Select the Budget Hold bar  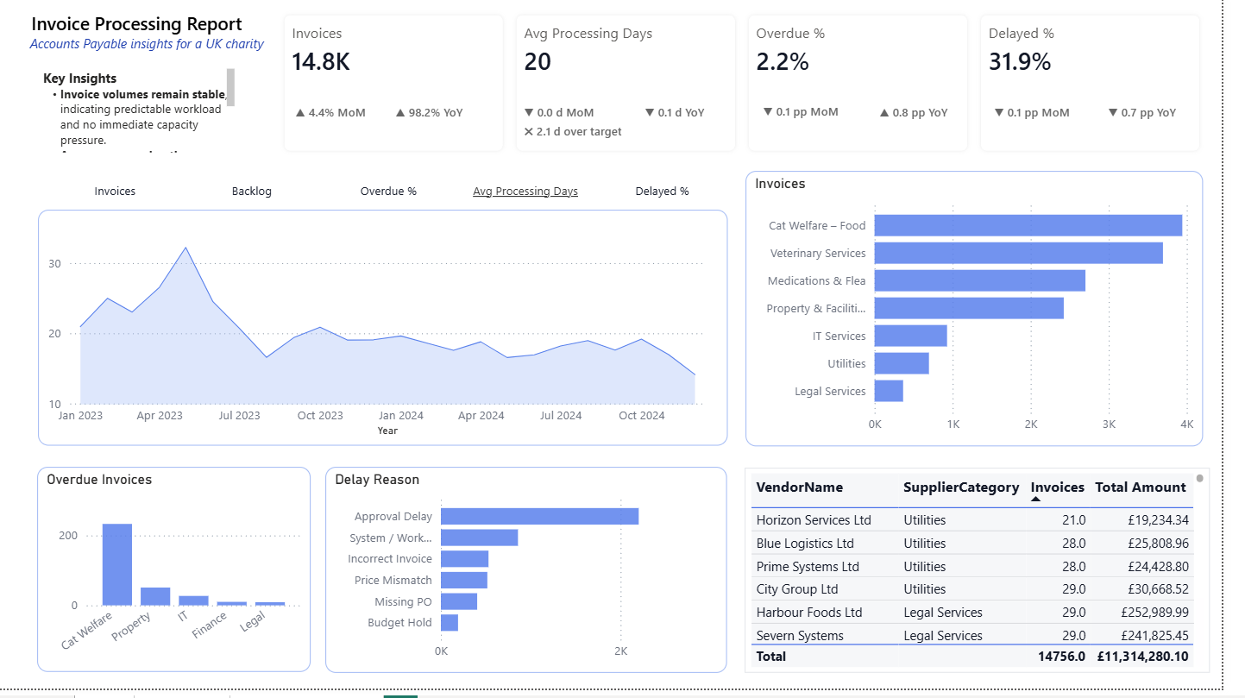click(449, 622)
